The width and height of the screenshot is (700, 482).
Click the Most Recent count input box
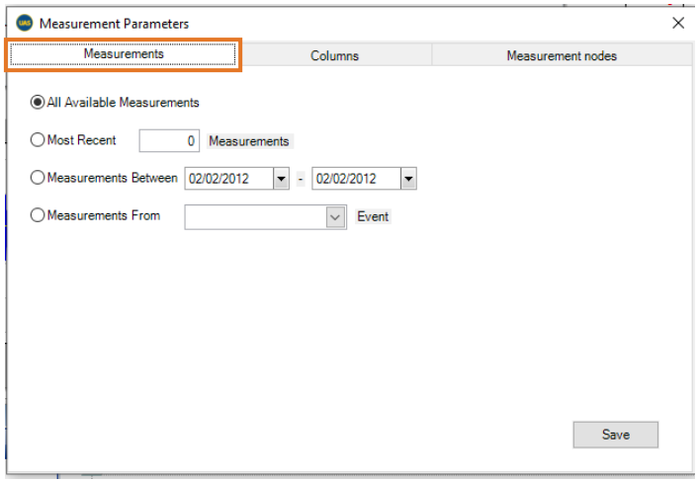[170, 141]
